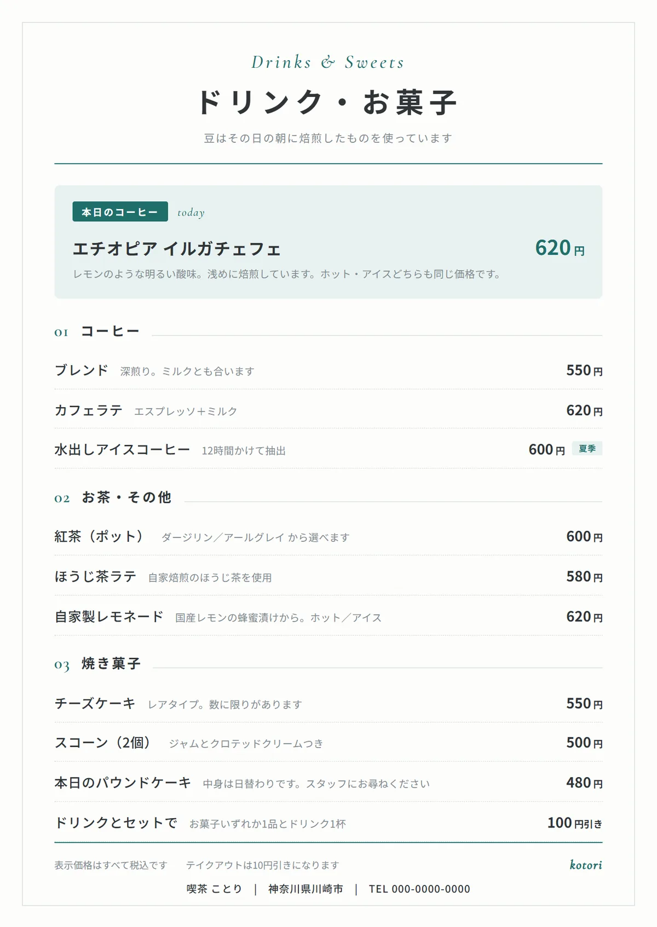Image resolution: width=657 pixels, height=927 pixels.
Task: Click the note 自家焙煎のほうじ茶を使用
Action: tap(210, 577)
